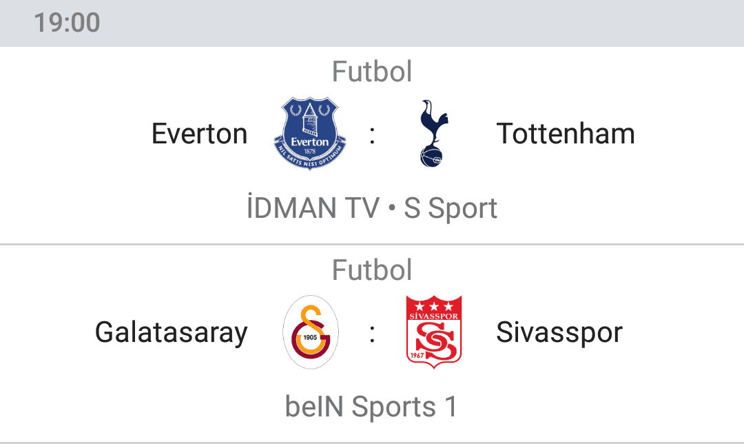Viewport: 744px width, 444px height.
Task: Click the Everton club crest
Action: [310, 134]
